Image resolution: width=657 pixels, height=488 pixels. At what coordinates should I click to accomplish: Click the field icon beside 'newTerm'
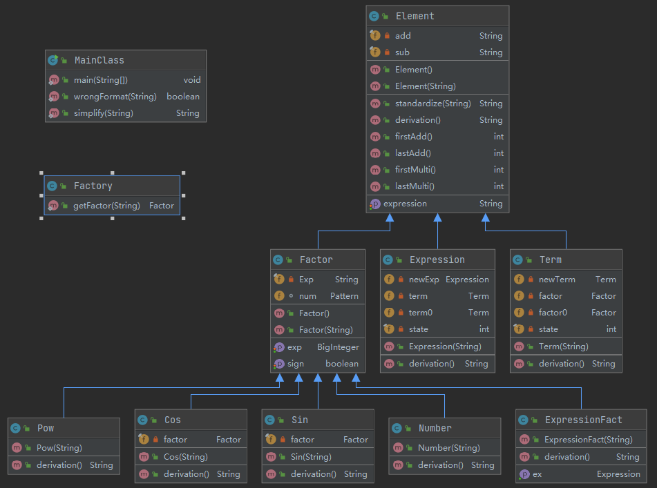519,279
